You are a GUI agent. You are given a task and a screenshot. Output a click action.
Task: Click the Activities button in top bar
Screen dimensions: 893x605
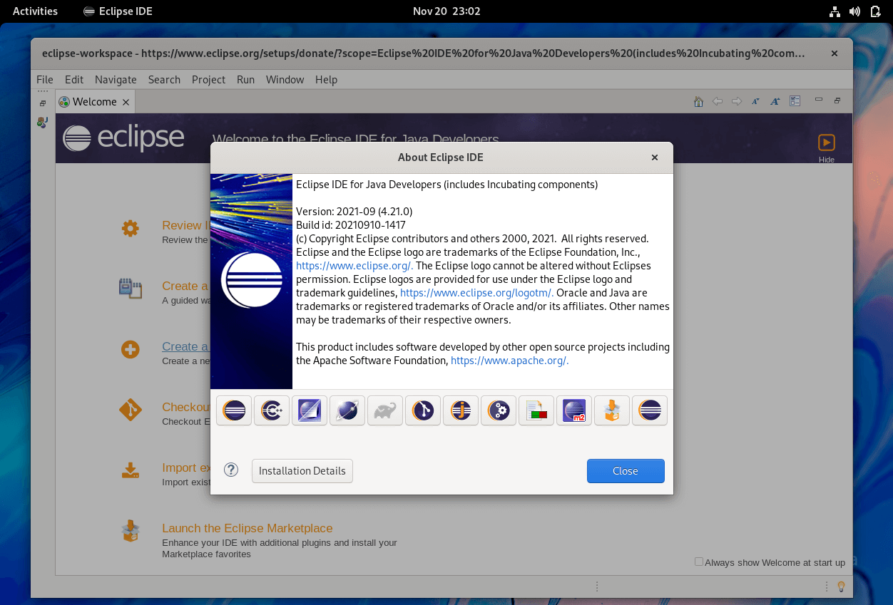(x=35, y=11)
